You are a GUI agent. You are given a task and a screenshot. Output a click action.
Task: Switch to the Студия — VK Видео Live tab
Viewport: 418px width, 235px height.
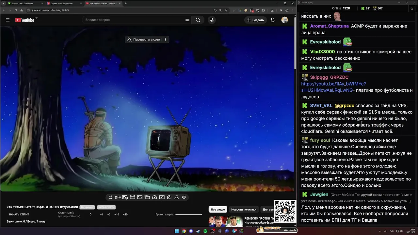64,3
